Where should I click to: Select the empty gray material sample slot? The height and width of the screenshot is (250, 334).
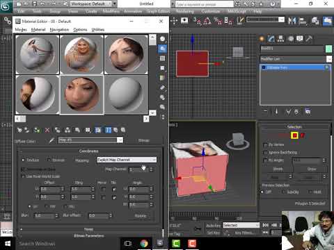[x=126, y=94]
